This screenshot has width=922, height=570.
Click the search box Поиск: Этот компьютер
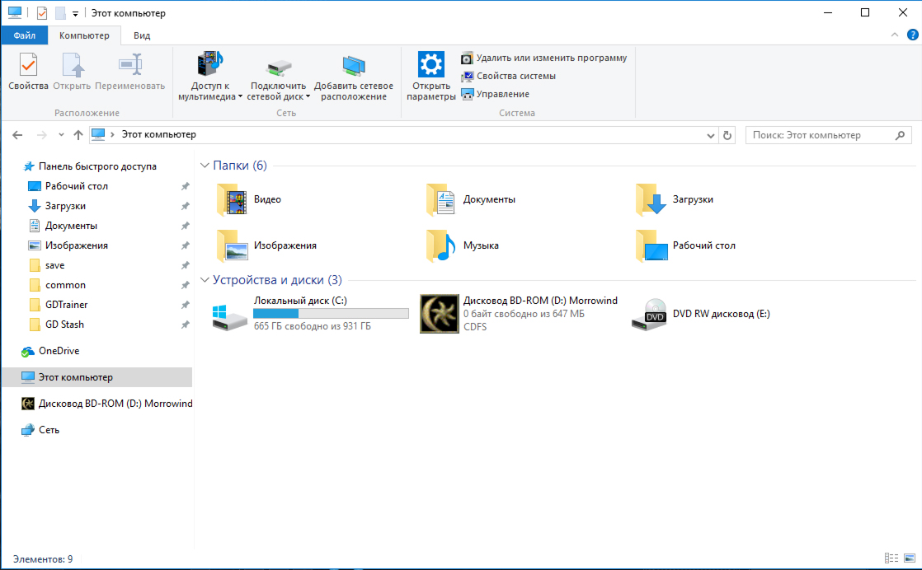821,135
